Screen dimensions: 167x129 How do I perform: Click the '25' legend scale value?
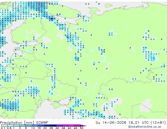pyautogui.click(x=51, y=128)
